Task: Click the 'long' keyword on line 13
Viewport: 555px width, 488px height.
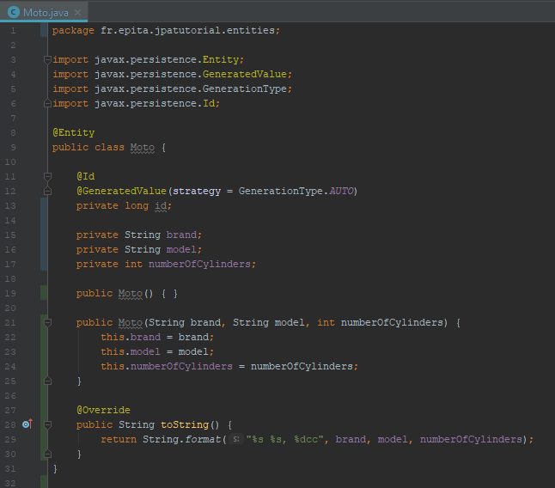Action: pos(137,205)
